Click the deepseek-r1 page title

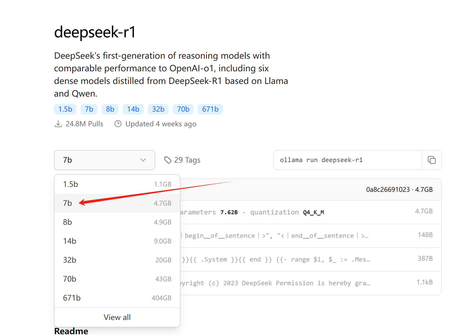click(95, 32)
